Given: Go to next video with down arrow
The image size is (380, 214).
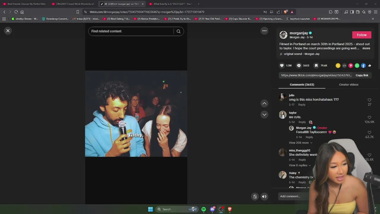Looking at the screenshot, I should (x=264, y=114).
